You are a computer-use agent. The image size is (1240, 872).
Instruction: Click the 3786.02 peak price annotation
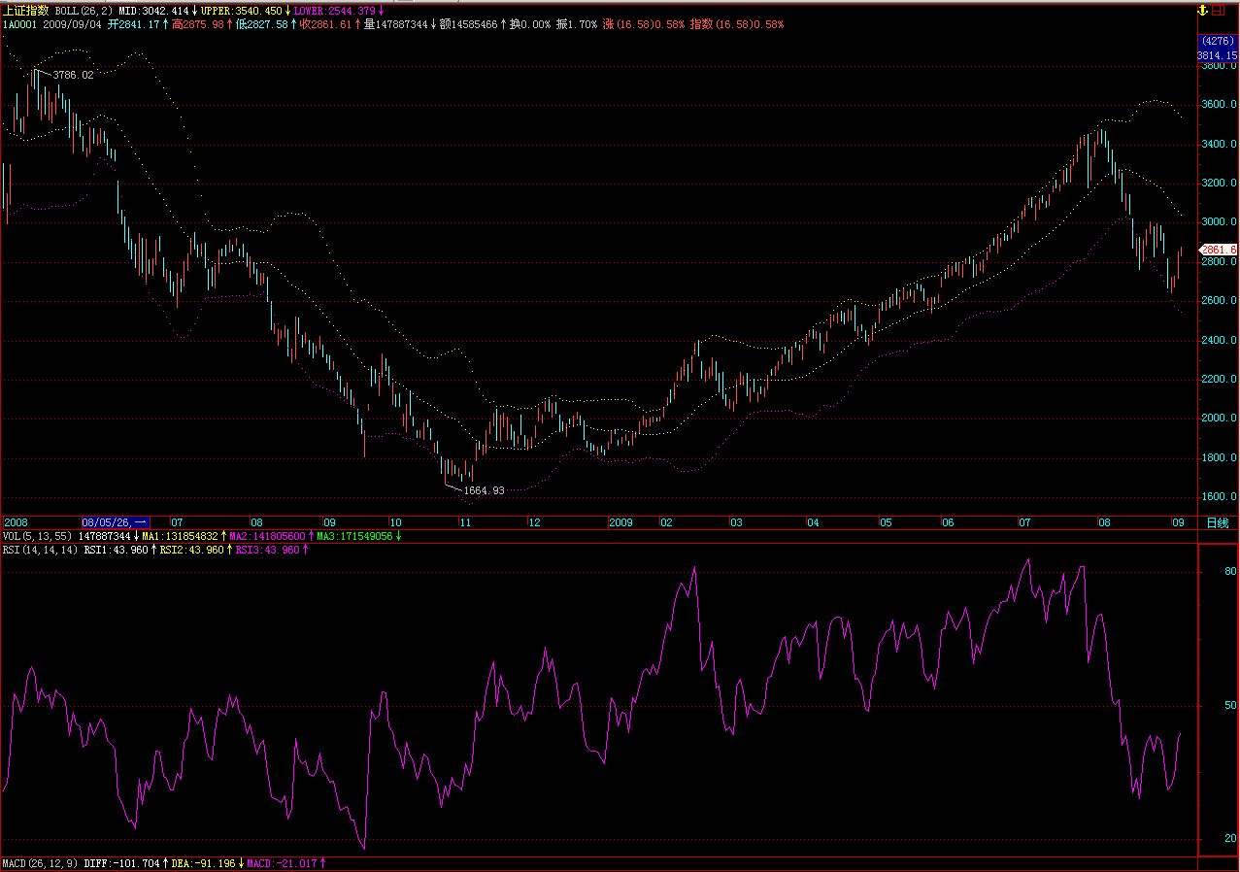pyautogui.click(x=73, y=75)
